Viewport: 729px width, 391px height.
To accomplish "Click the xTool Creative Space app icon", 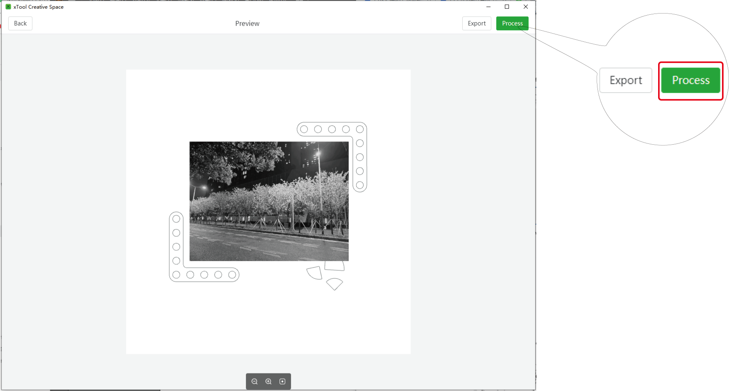I will point(8,7).
